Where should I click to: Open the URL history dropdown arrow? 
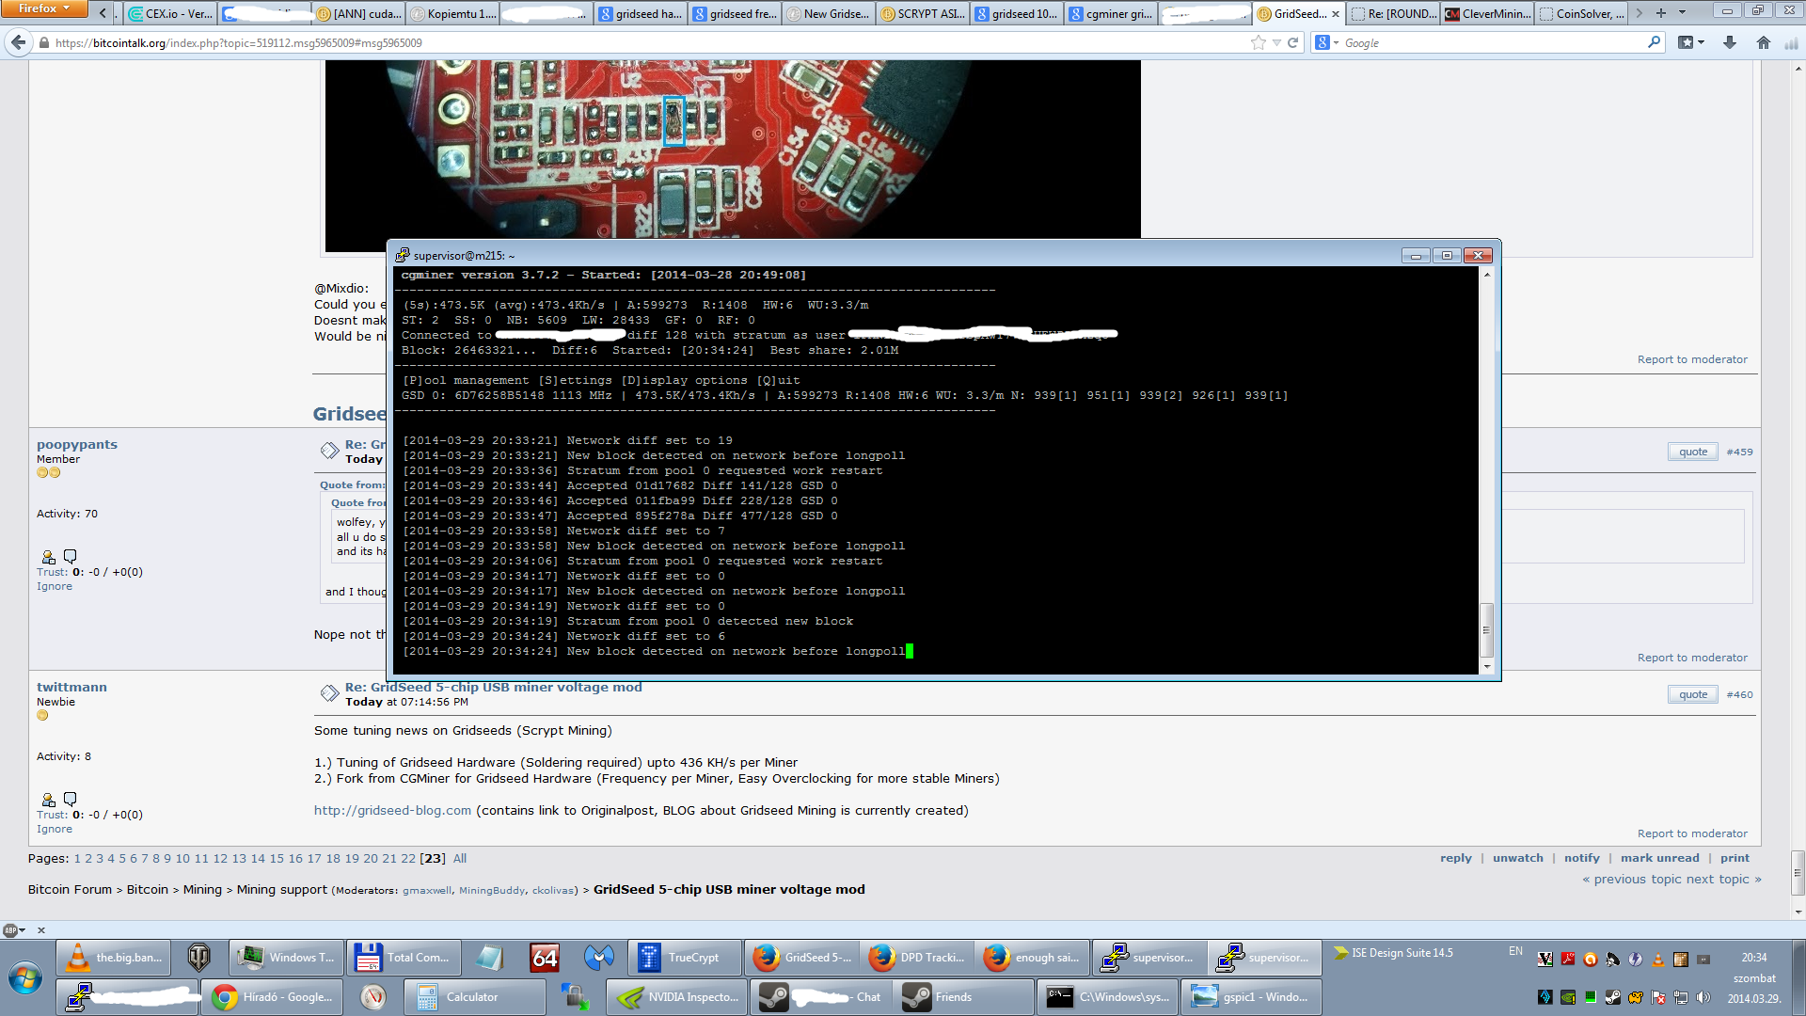[1276, 42]
